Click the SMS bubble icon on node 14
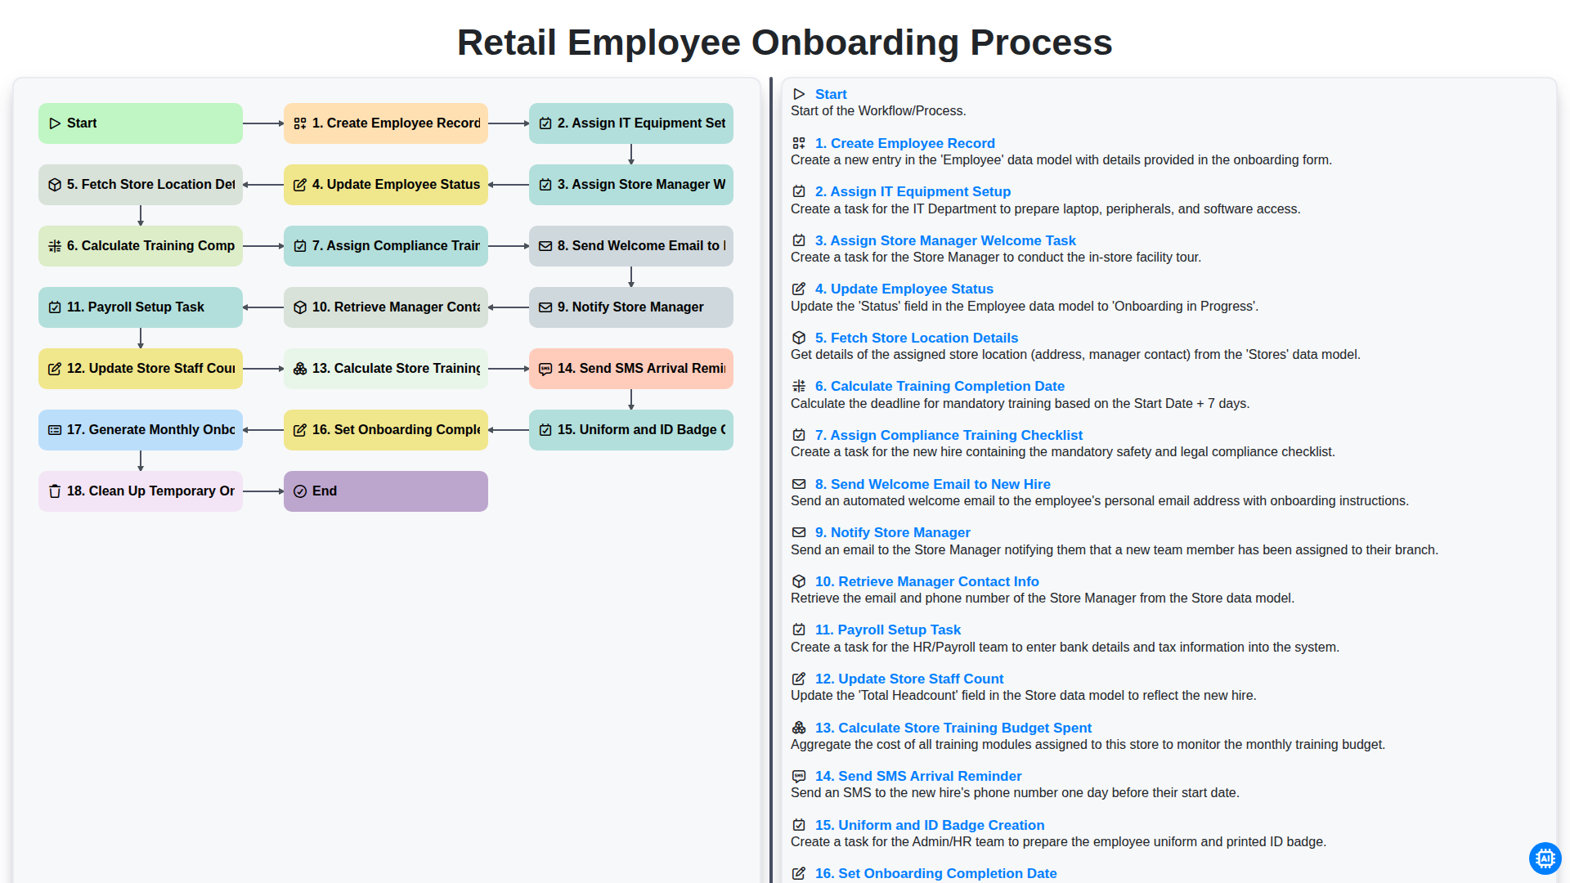 pyautogui.click(x=545, y=369)
